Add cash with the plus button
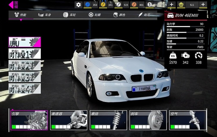 click(172, 5)
